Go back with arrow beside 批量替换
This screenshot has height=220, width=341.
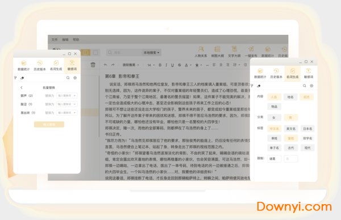[22, 87]
